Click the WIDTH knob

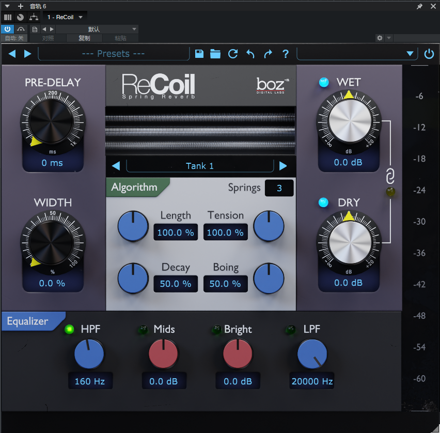pos(51,242)
